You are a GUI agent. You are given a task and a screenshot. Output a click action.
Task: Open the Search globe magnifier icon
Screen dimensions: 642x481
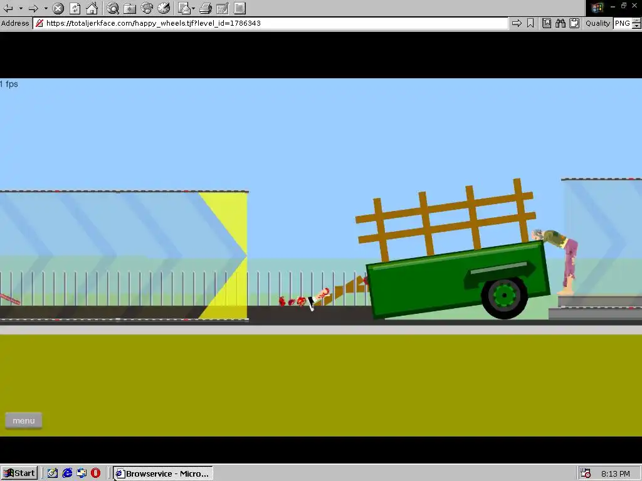tap(113, 8)
